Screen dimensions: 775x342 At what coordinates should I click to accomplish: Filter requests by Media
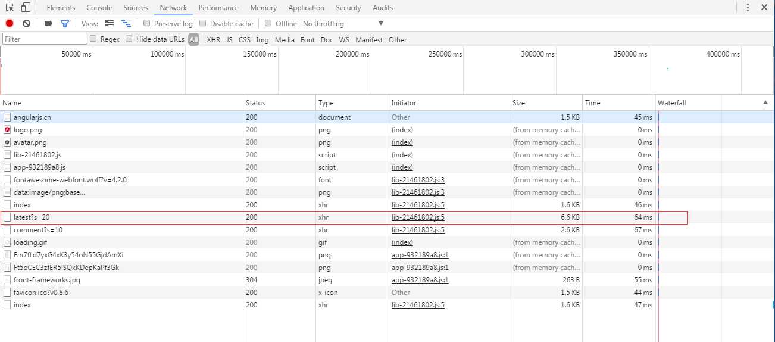[285, 39]
